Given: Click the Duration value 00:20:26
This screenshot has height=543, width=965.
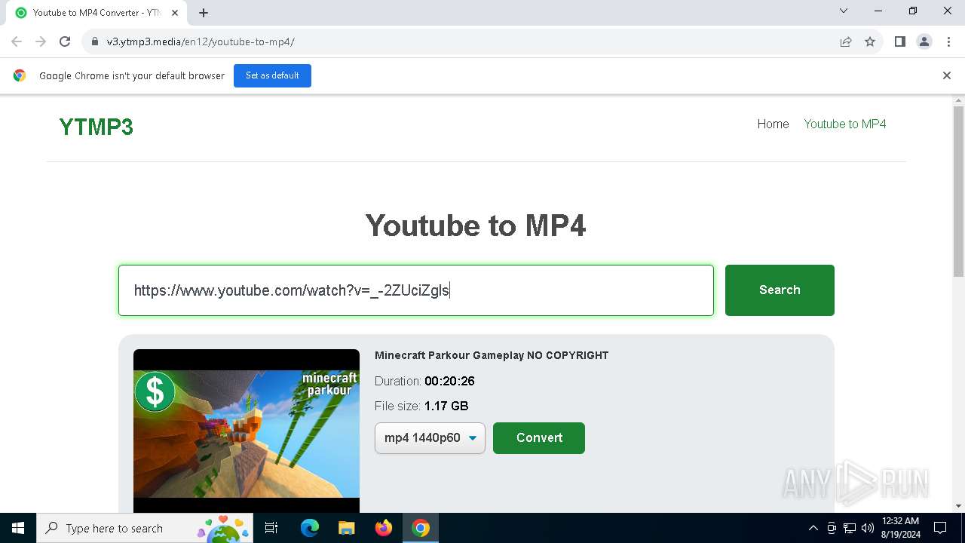Looking at the screenshot, I should tap(449, 381).
